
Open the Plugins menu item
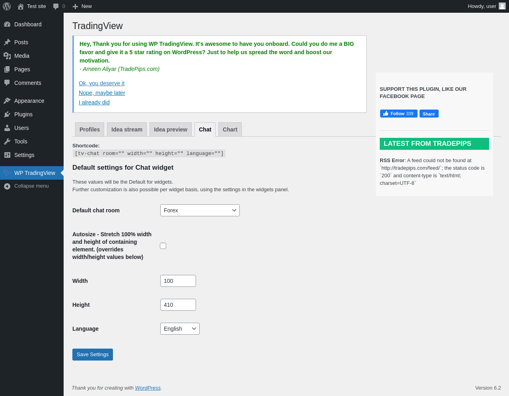32,114
